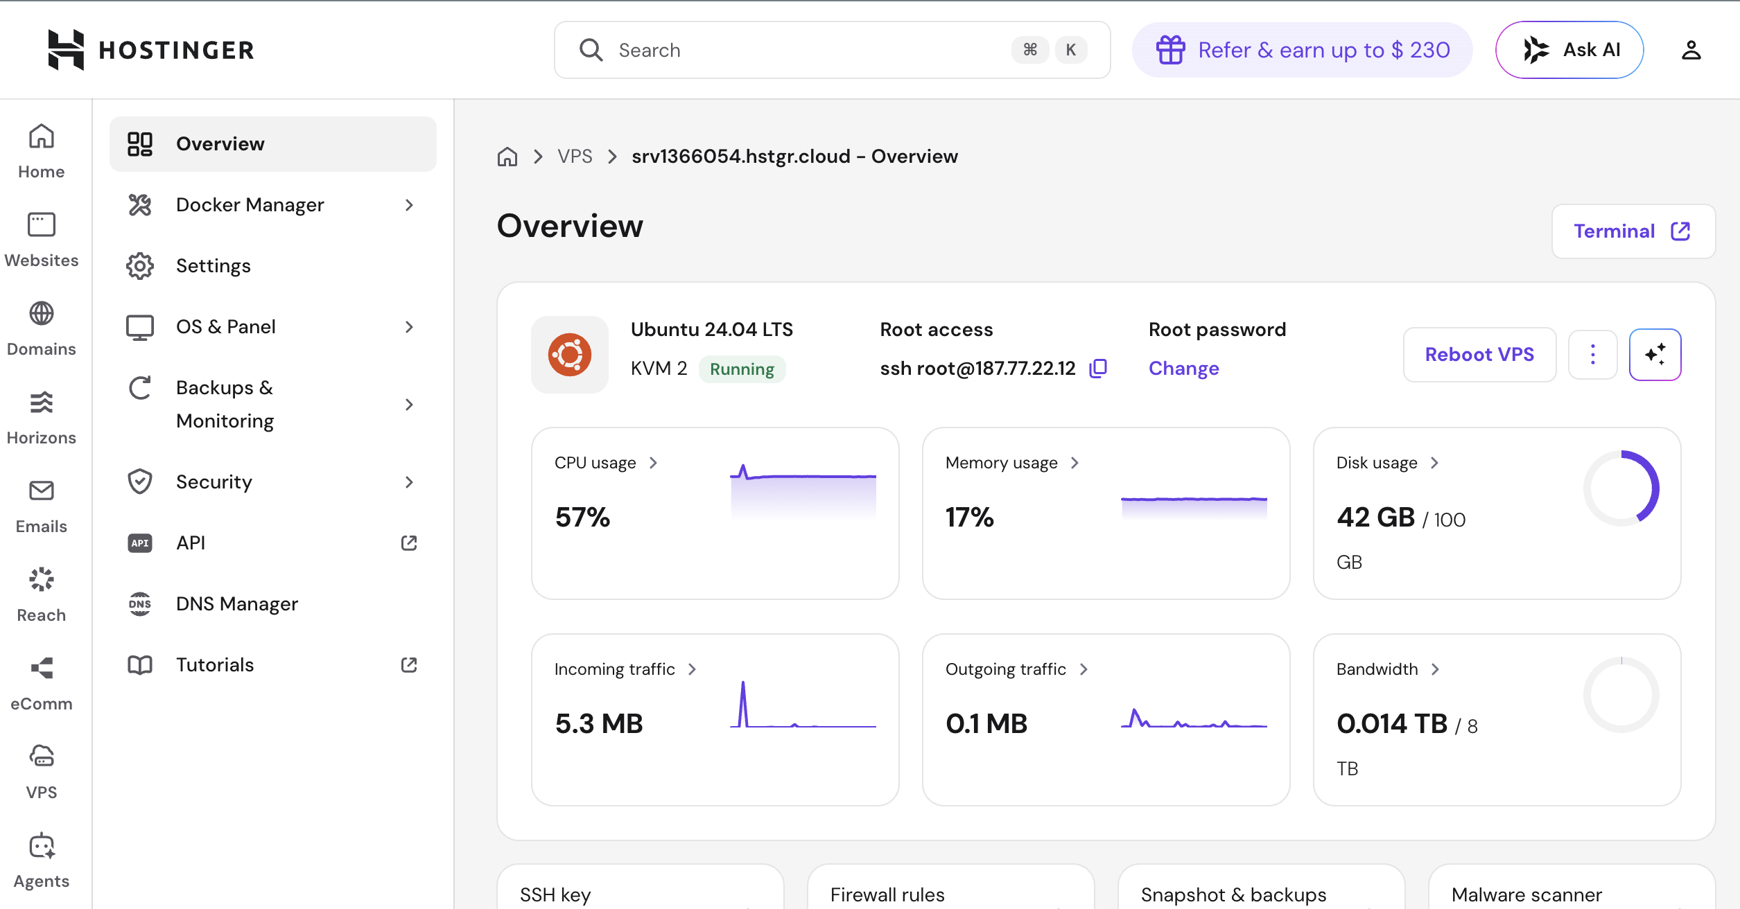This screenshot has height=909, width=1740.
Task: Expand Backups & Monitoring submenu chevron
Action: pos(409,404)
